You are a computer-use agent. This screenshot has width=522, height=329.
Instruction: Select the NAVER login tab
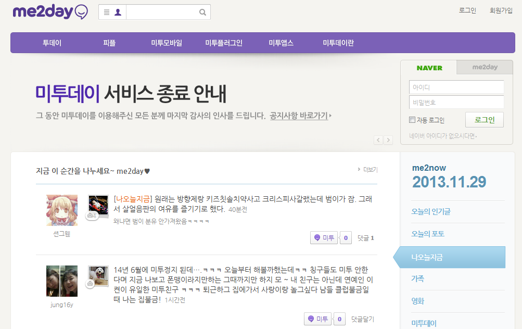coord(429,68)
